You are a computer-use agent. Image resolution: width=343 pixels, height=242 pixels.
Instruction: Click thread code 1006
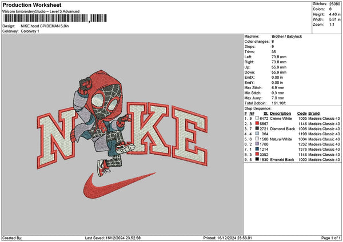(302, 129)
